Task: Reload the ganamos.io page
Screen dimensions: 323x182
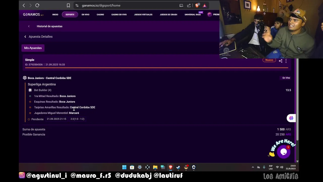Action: tap(37, 5)
